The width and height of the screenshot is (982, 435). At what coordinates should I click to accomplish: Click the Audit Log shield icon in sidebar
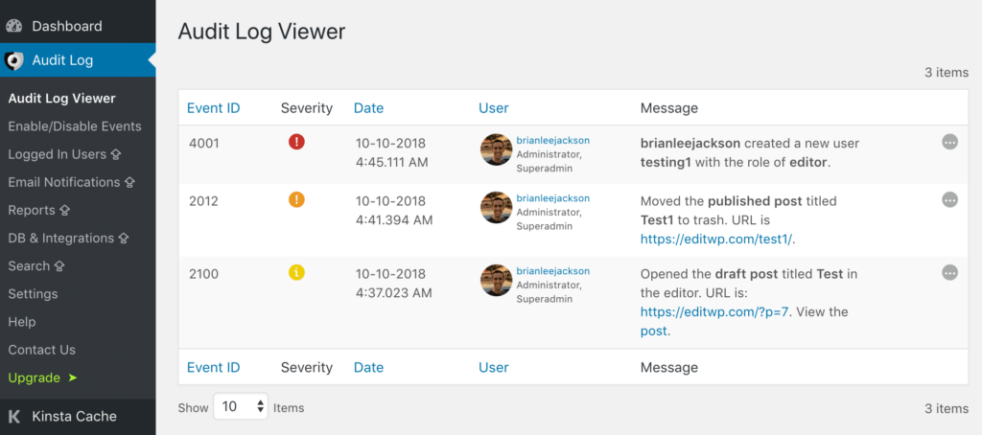[x=14, y=60]
